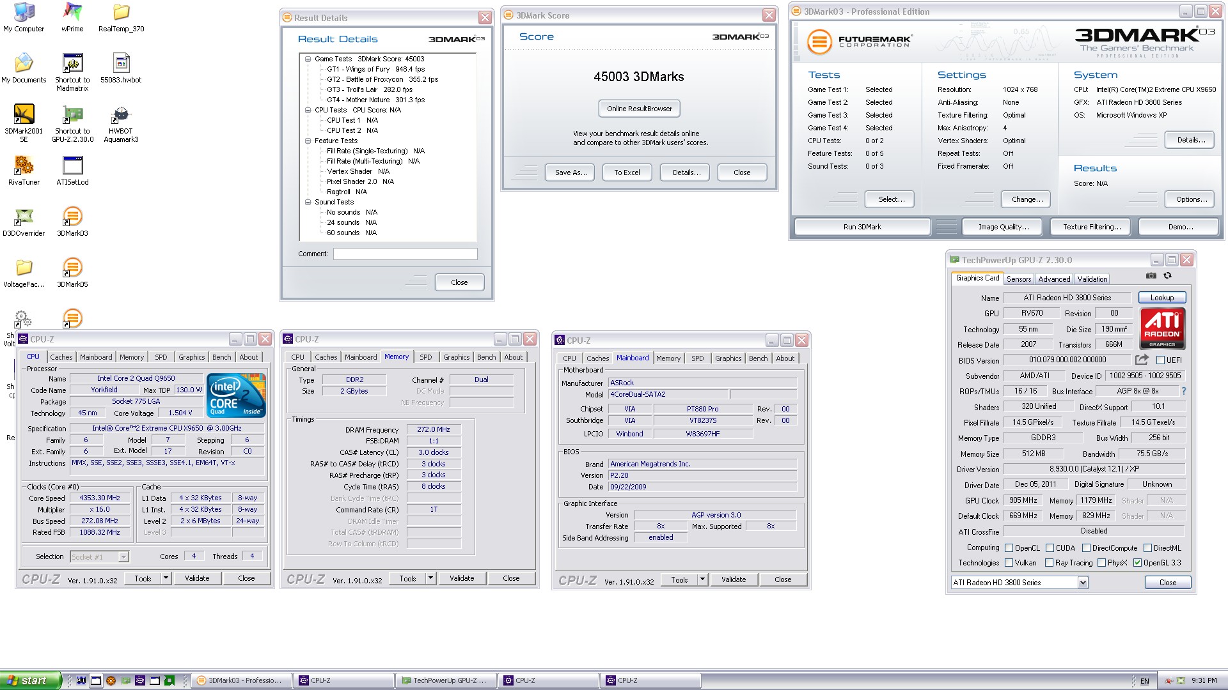The width and height of the screenshot is (1228, 690).
Task: Select the Shortcut to GPU-Z.2.30.0 icon
Action: pyautogui.click(x=72, y=123)
